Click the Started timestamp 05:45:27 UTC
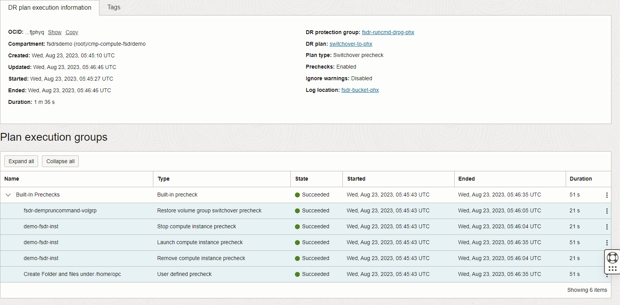Viewport: 620px width, 305px height. 72,79
